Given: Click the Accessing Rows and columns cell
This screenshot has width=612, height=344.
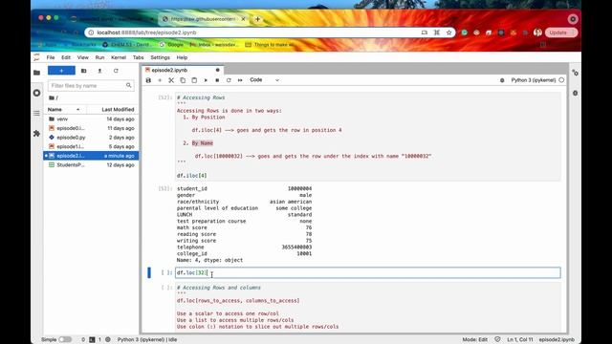Looking at the screenshot, I should click(x=367, y=308).
